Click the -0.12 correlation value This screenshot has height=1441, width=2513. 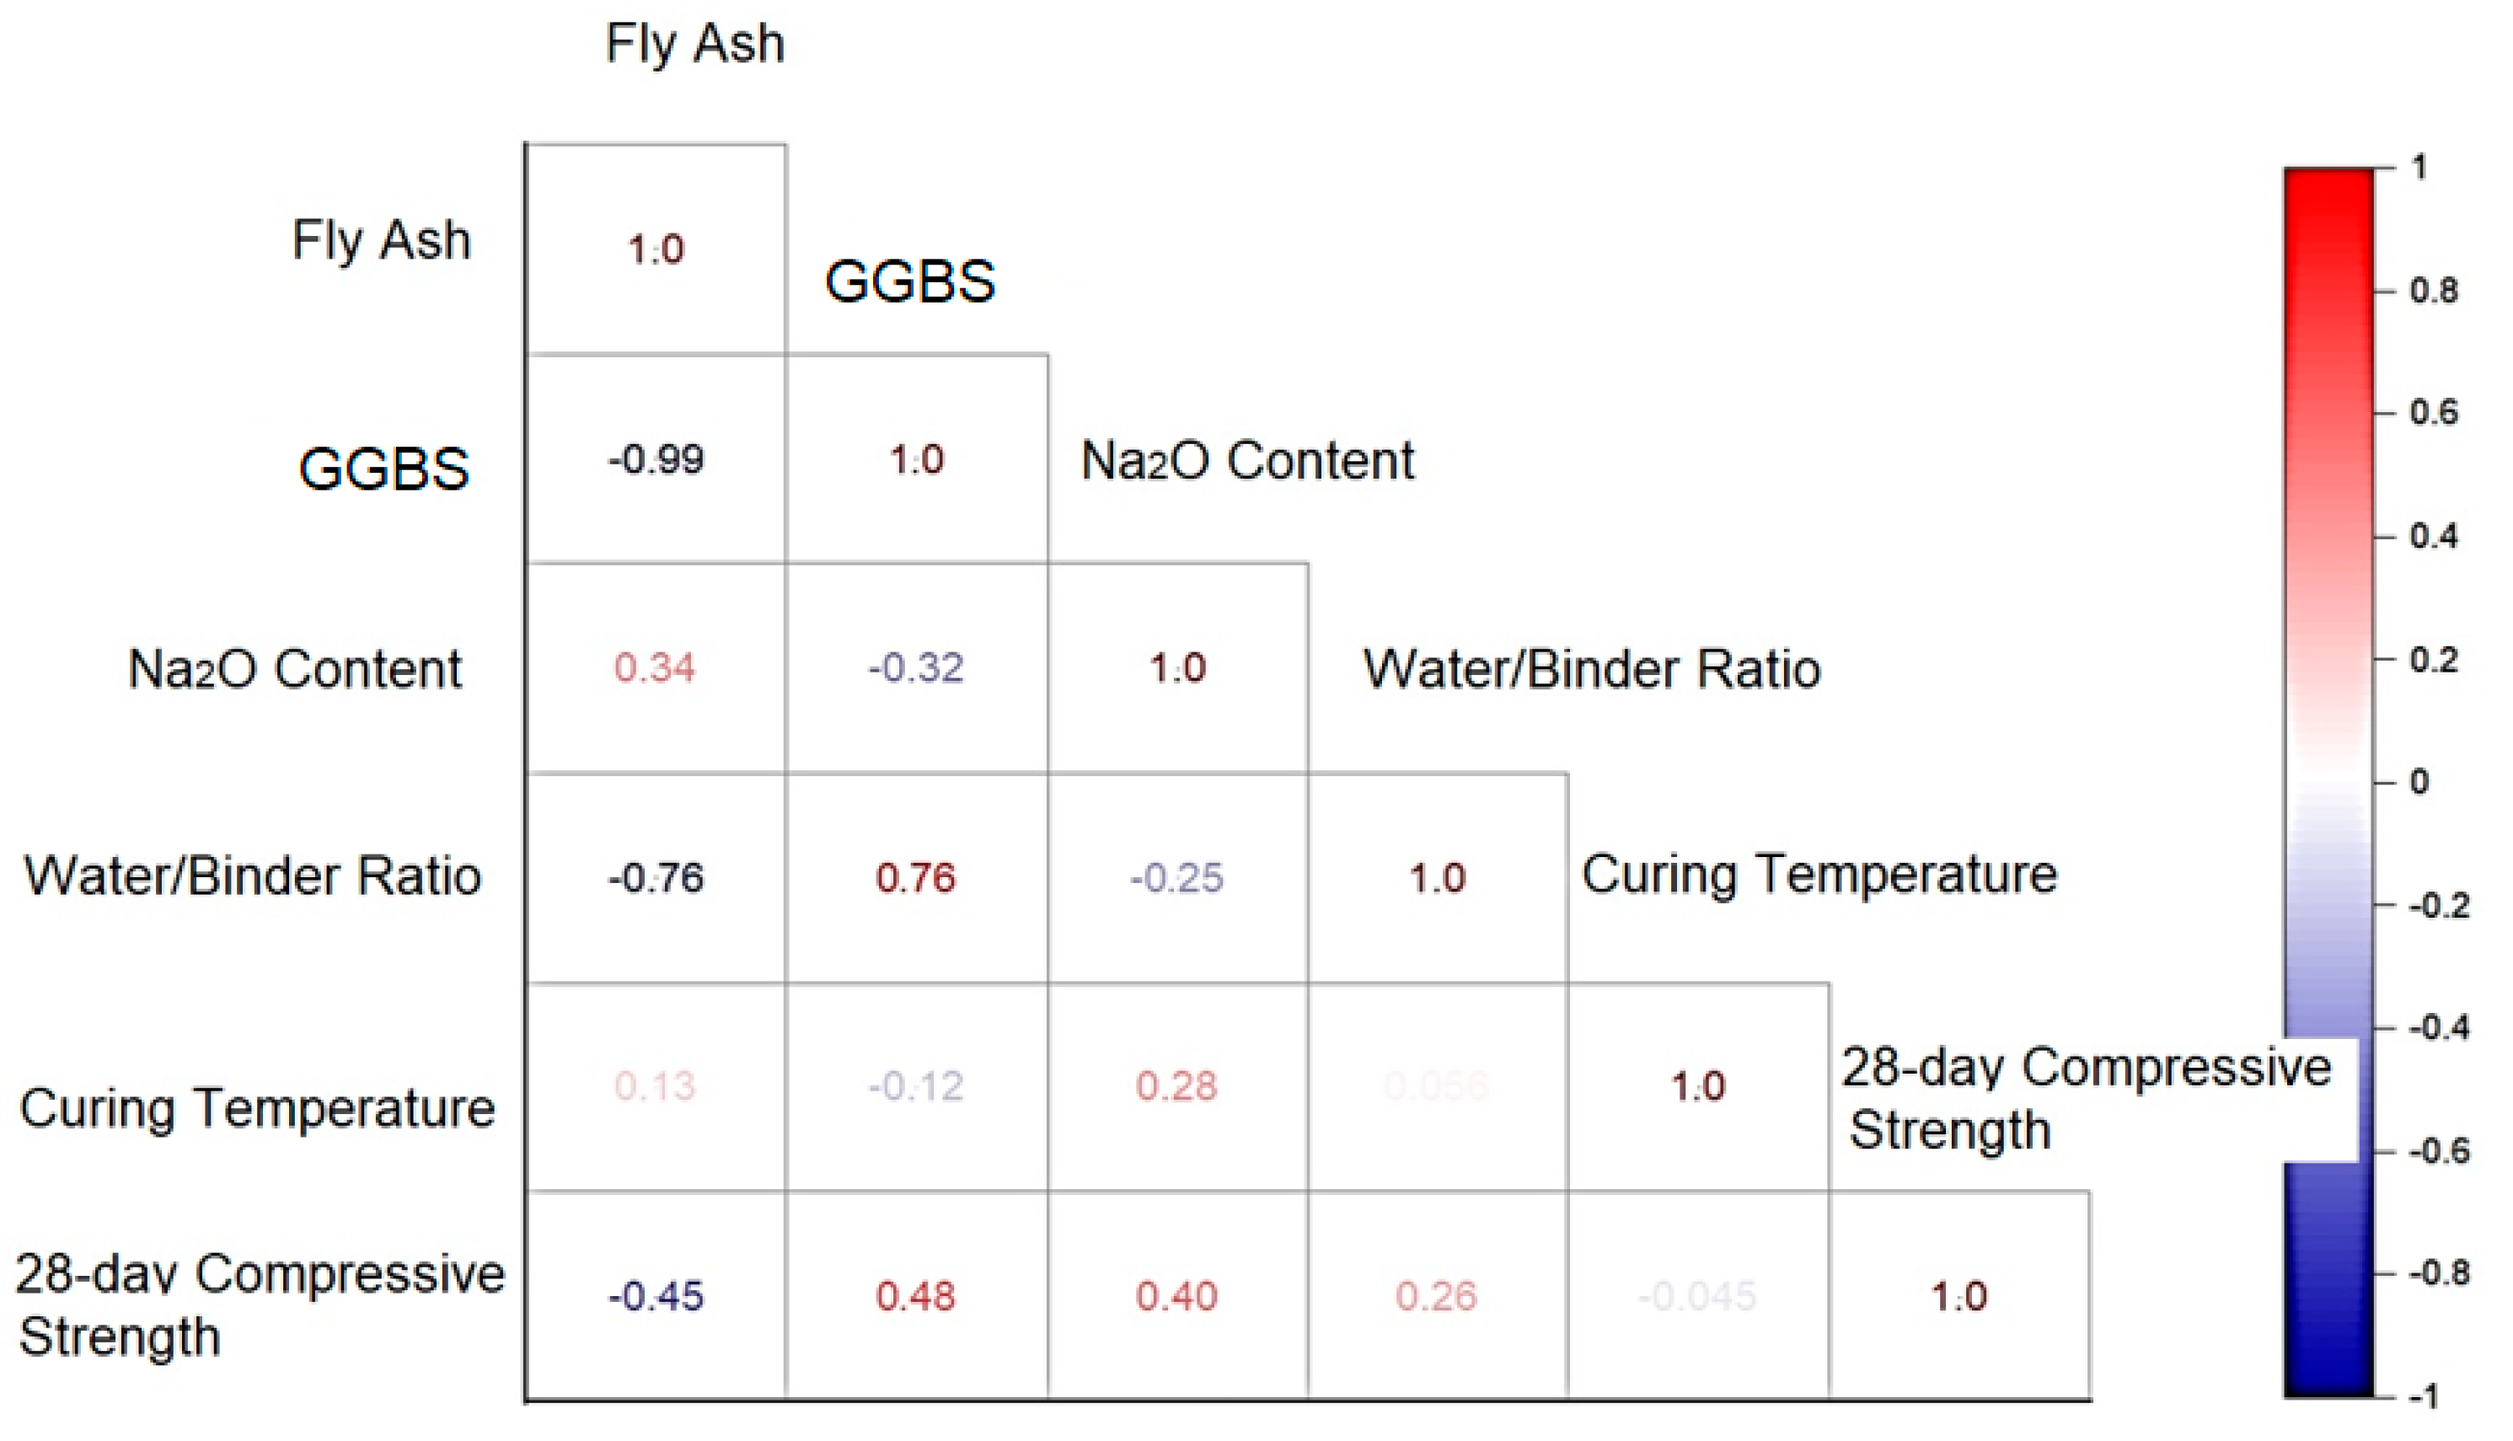coord(915,1087)
